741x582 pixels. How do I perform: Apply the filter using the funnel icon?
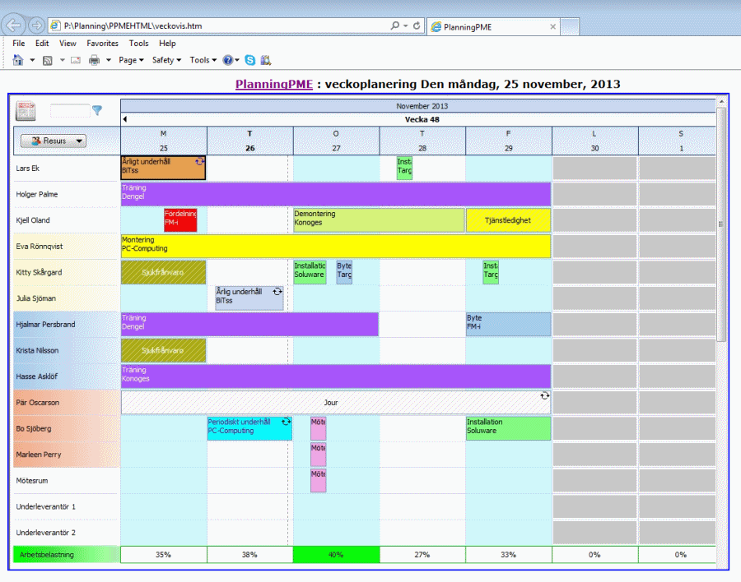point(97,109)
